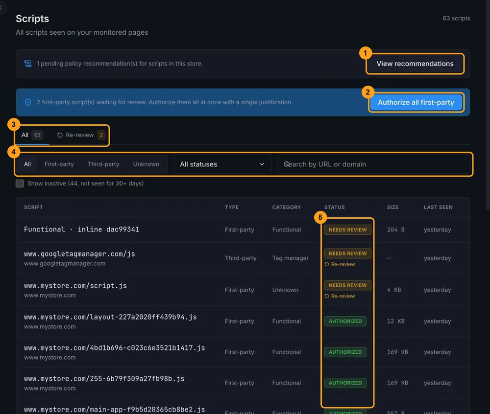
Task: Click the 12 KB size value
Action: tap(395, 321)
